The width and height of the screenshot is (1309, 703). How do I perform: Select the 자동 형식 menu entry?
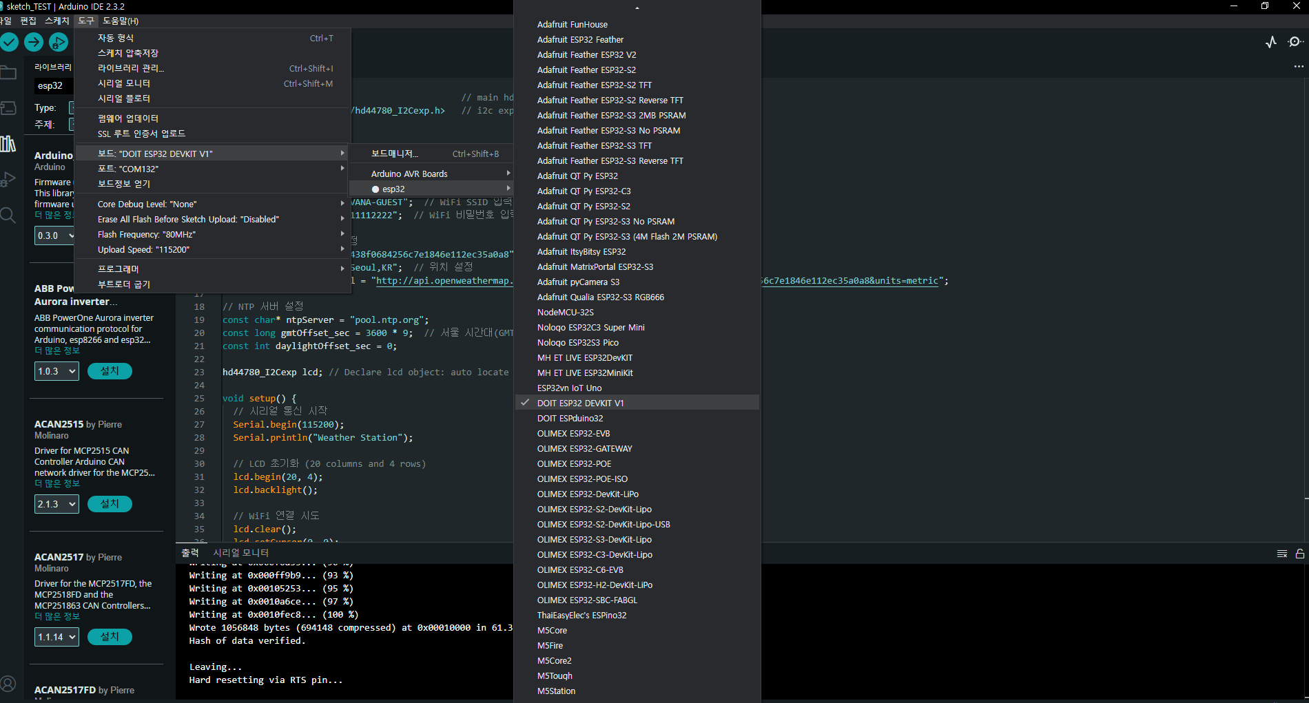[x=213, y=39]
